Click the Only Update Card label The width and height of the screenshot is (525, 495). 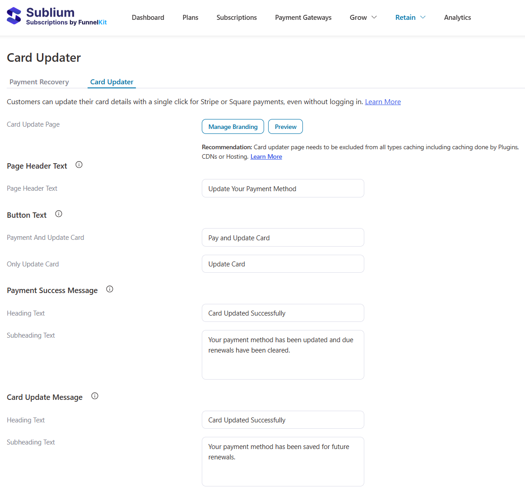(33, 264)
